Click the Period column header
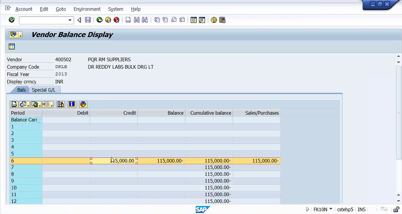Image resolution: width=402 pixels, height=214 pixels. [x=26, y=113]
